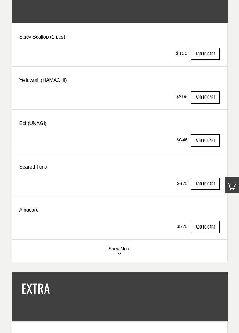Select the Yellowtail (HAMACHI) item name
239x333 pixels.
(43, 80)
